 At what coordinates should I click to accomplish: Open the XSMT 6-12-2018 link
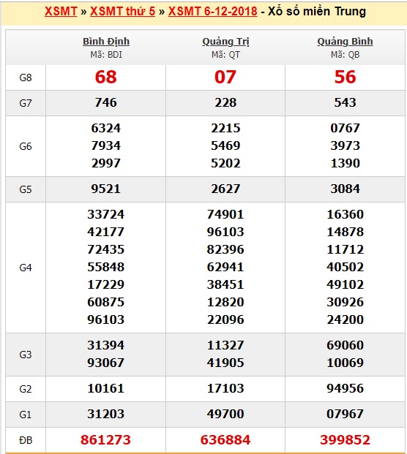tap(212, 11)
